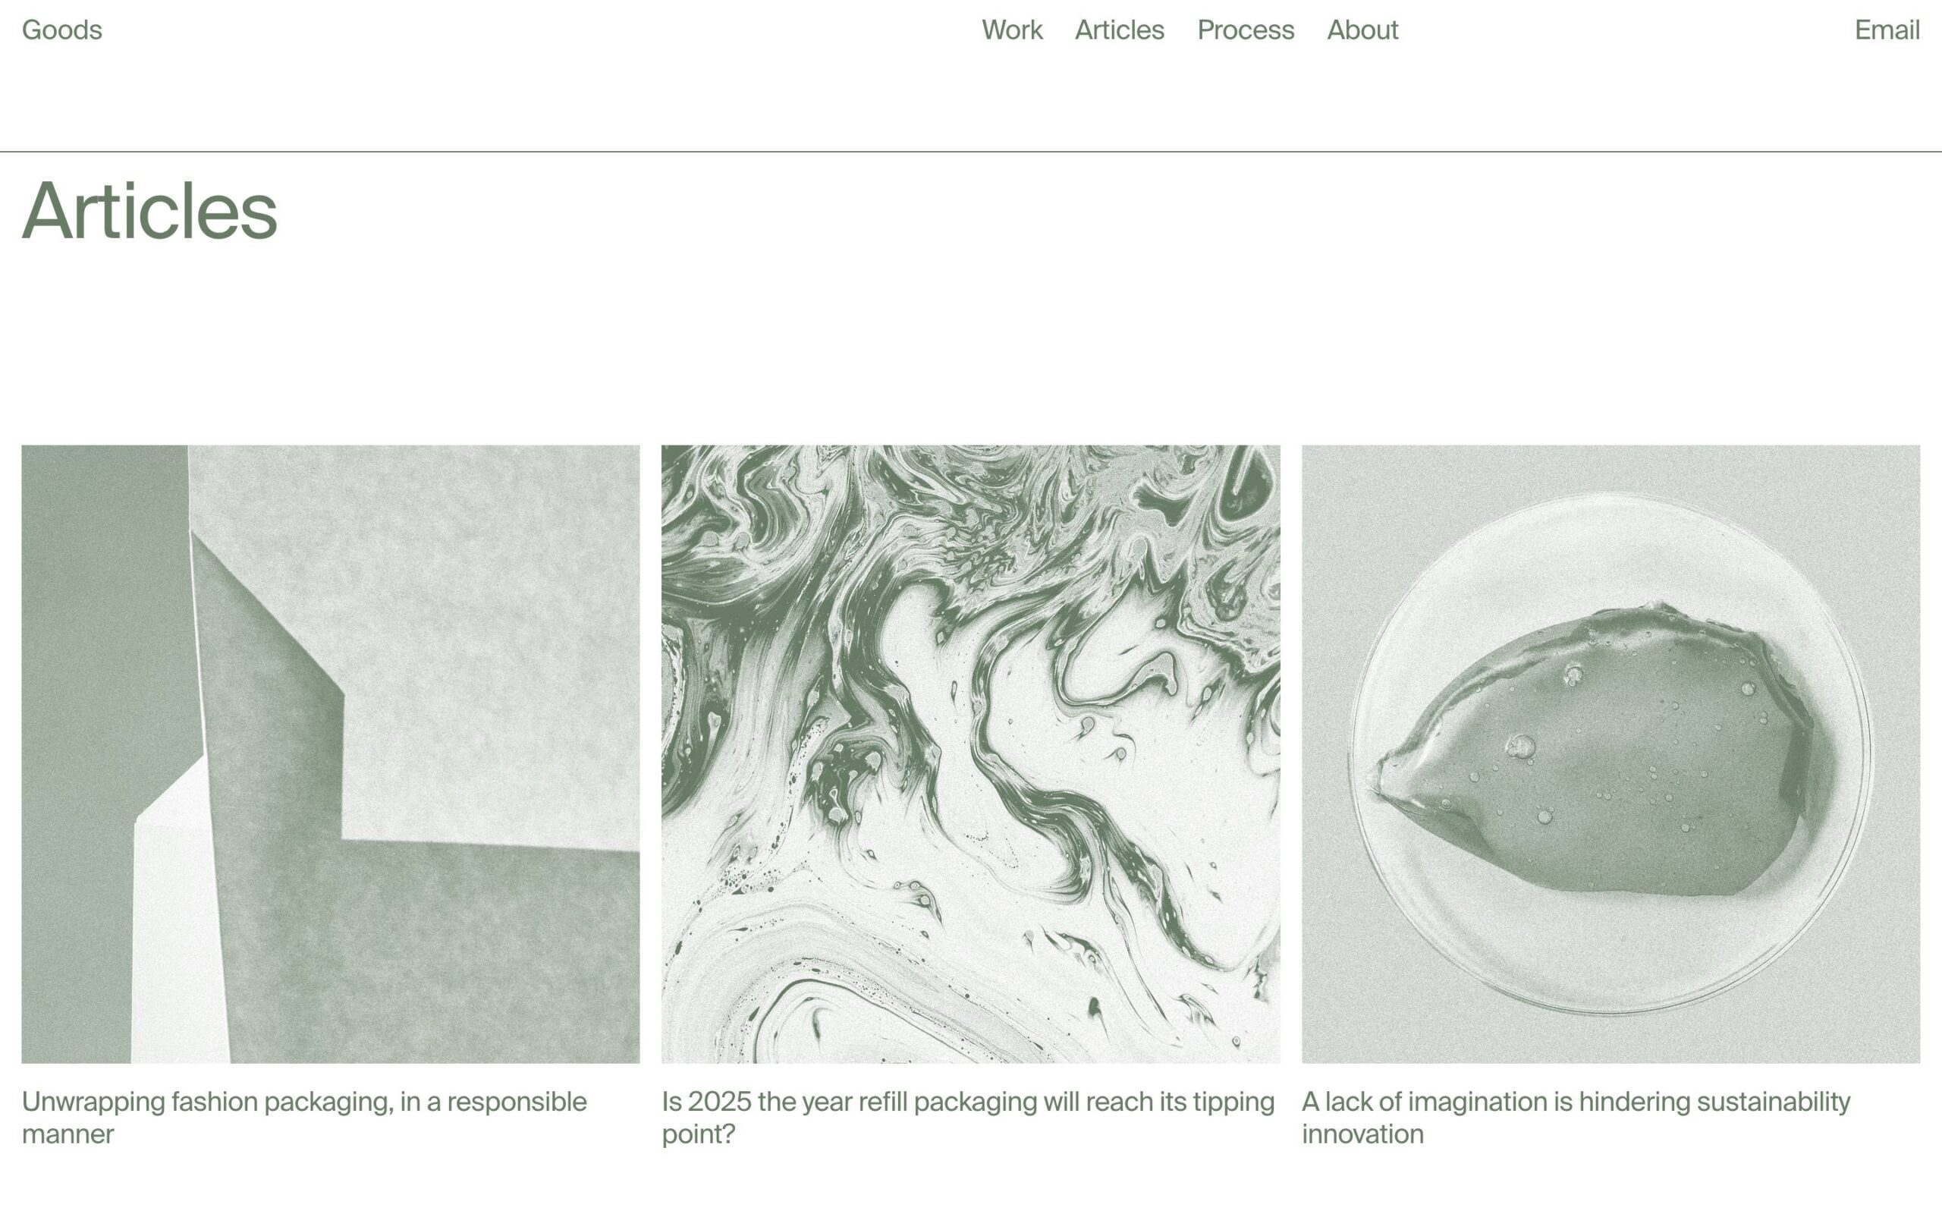This screenshot has width=1942, height=1214.
Task: Open the About page
Action: point(1362,30)
